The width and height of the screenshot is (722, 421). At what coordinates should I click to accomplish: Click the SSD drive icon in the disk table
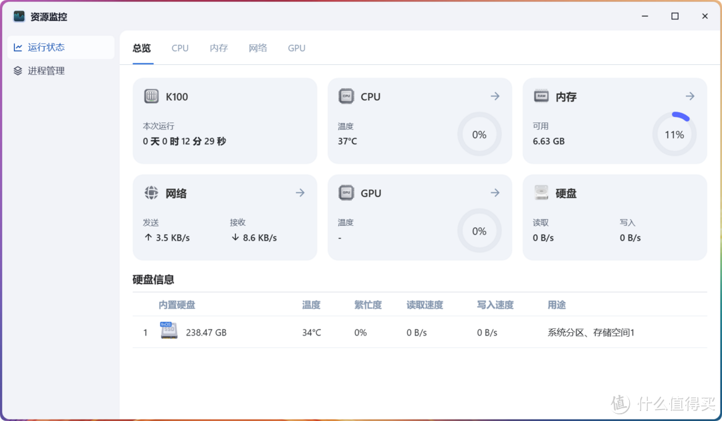point(168,330)
